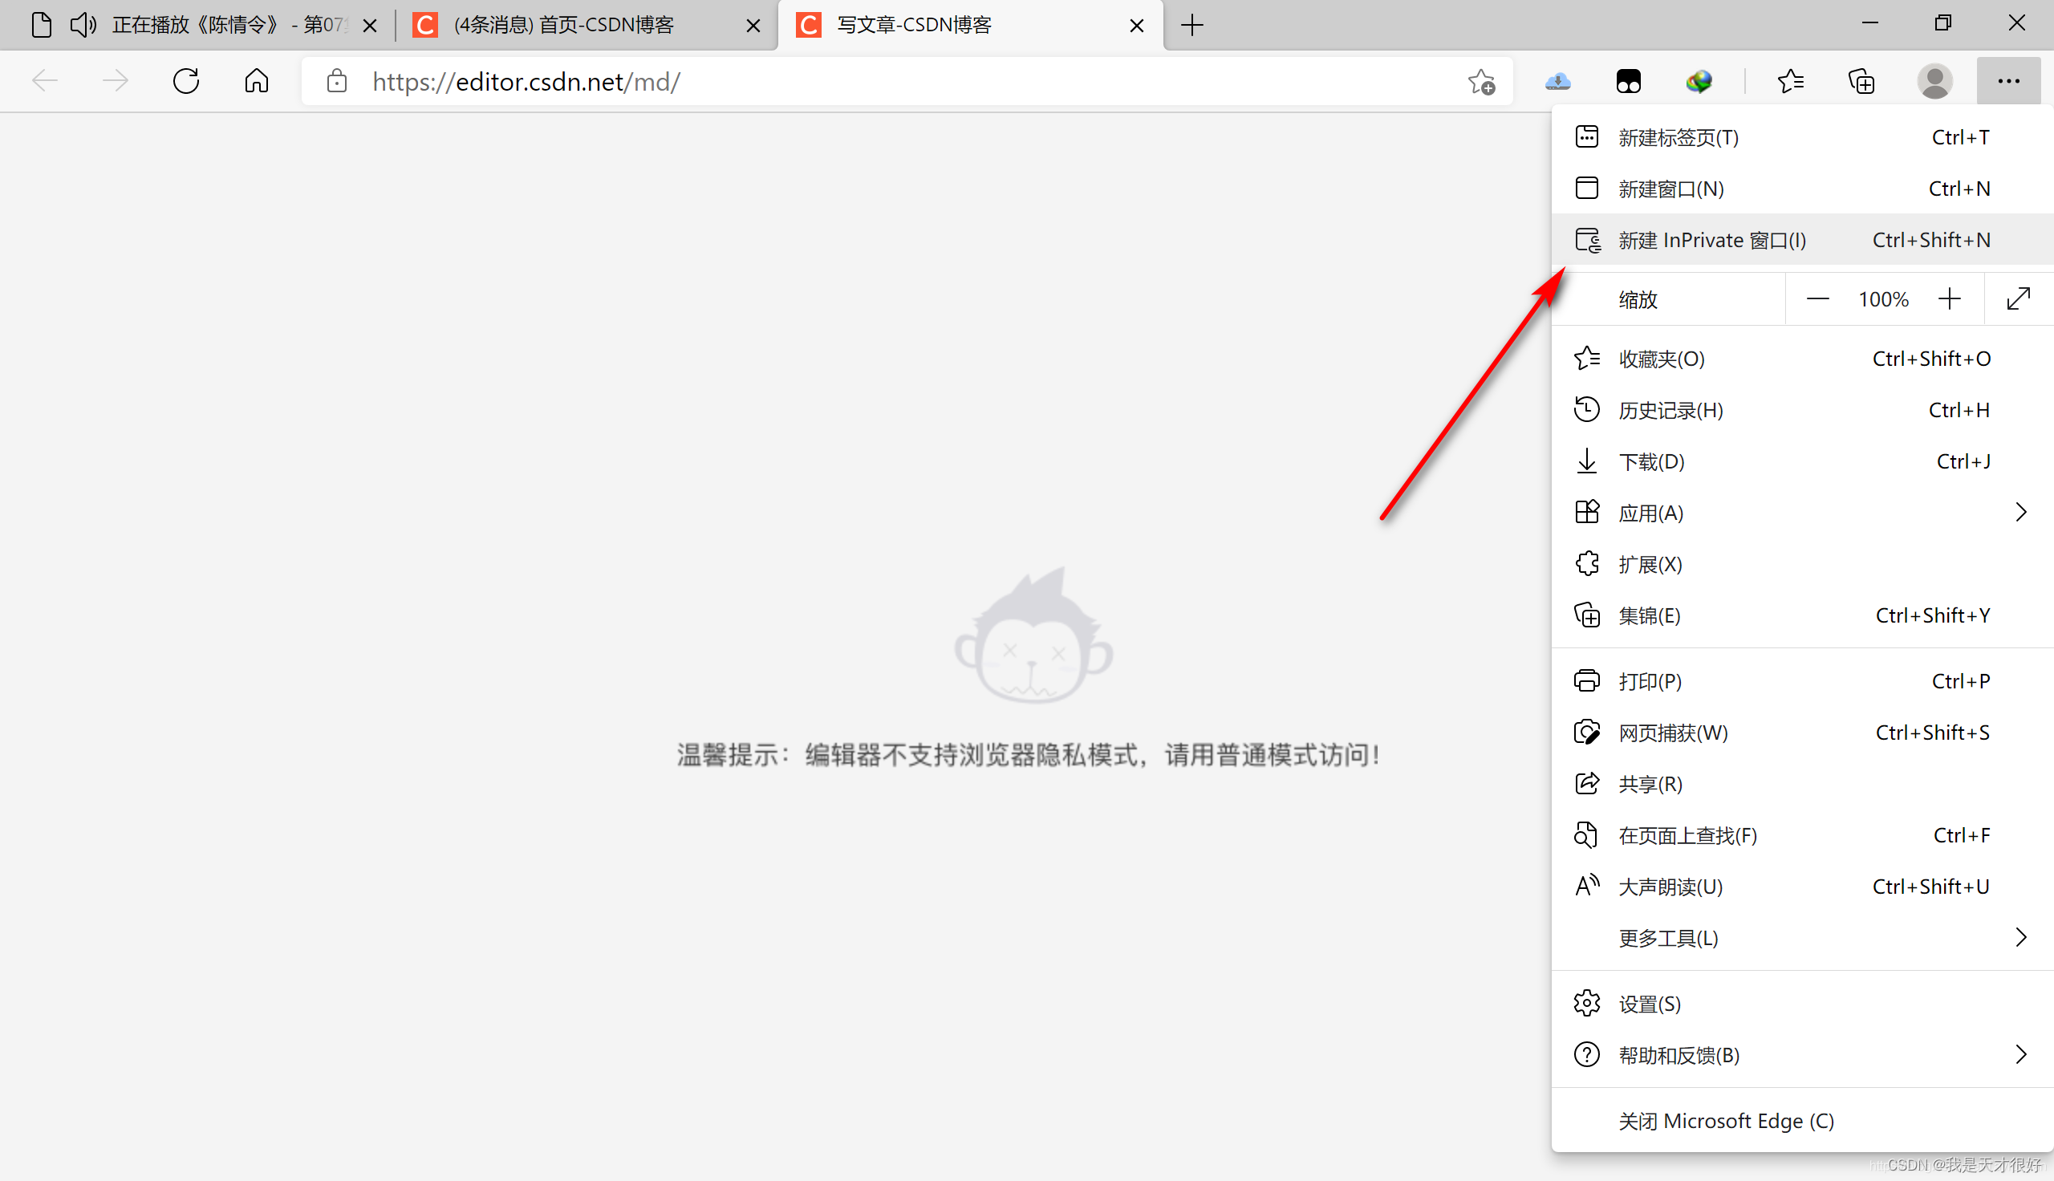Go to the browser home page
2054x1181 pixels.
[x=256, y=80]
